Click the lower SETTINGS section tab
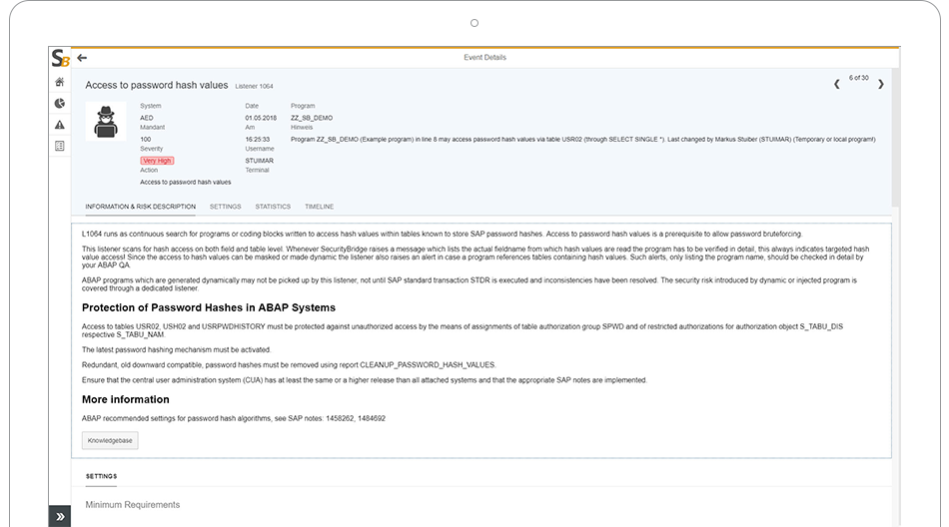Viewport: 949px width, 527px height. point(101,476)
